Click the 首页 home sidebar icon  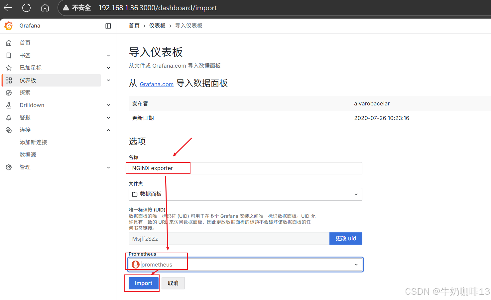click(9, 43)
